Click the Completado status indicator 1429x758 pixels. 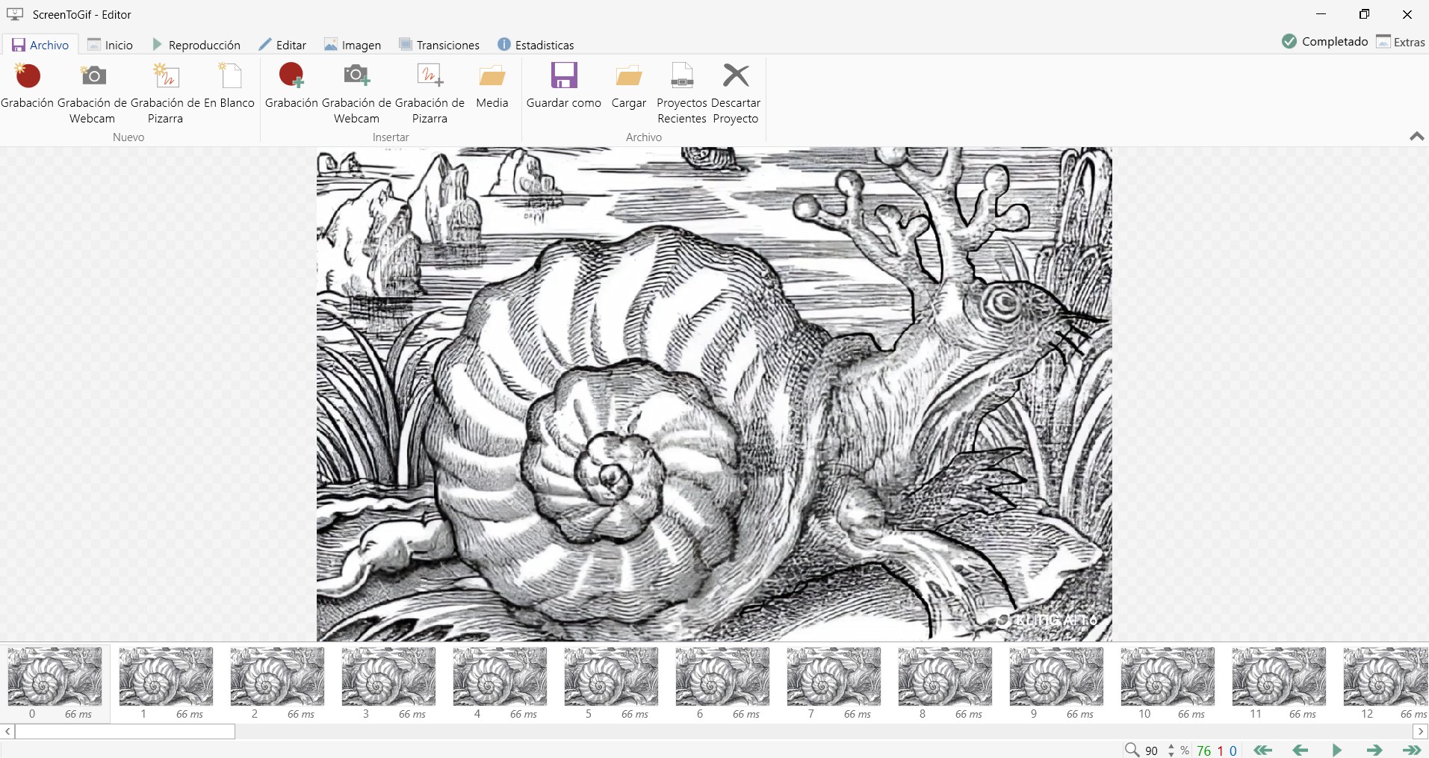(x=1324, y=41)
